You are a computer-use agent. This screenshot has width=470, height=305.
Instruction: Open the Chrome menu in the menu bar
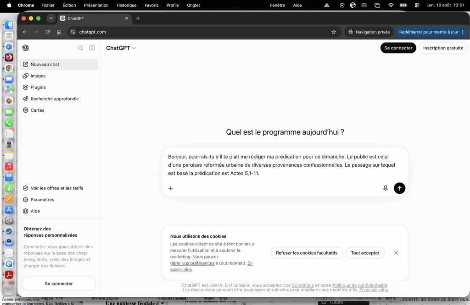pyautogui.click(x=26, y=5)
